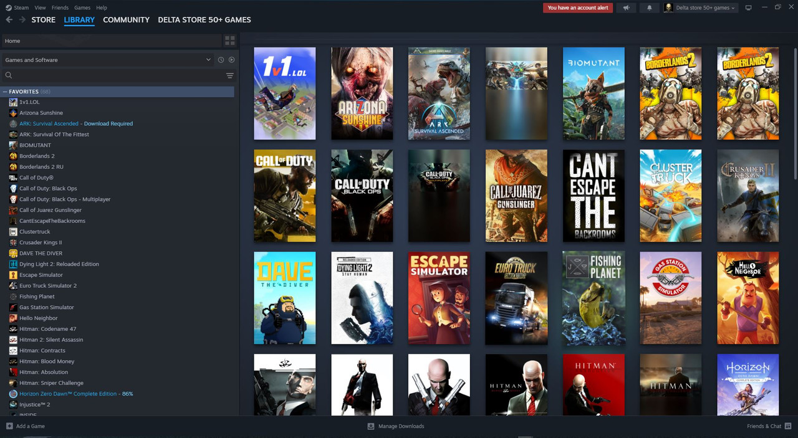Click Friends & Chat text

[764, 426]
